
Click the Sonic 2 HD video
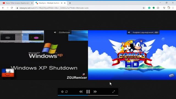[132, 55]
